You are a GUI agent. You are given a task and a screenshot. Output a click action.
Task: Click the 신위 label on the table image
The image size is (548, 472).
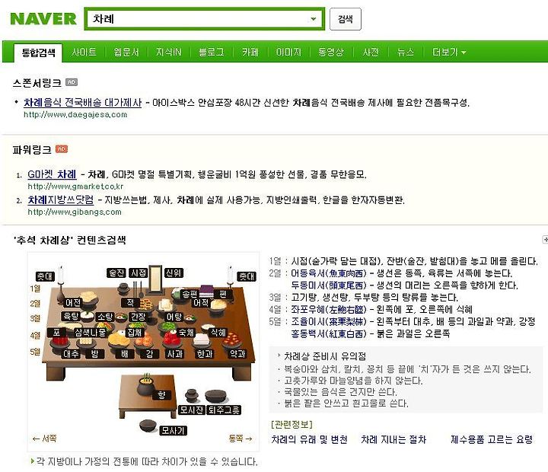[174, 273]
